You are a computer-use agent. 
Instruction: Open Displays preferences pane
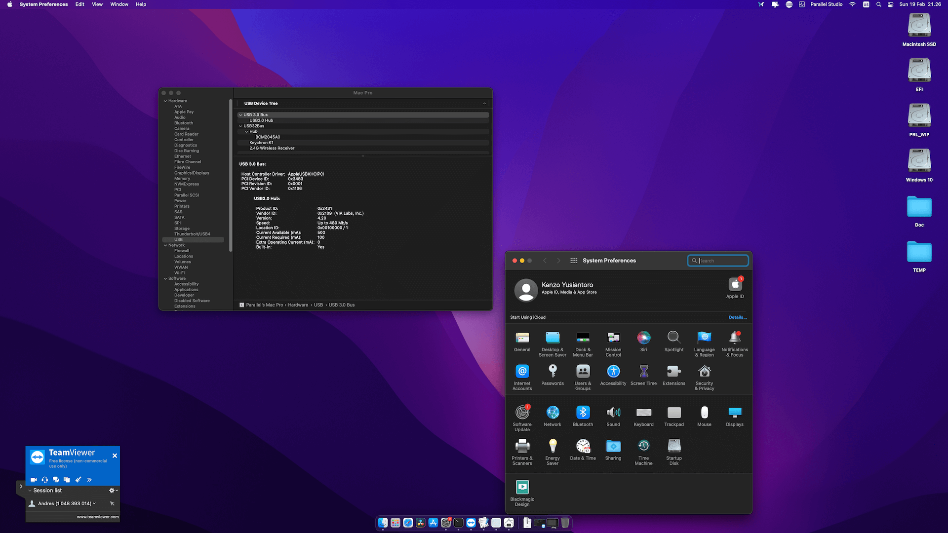tap(735, 416)
